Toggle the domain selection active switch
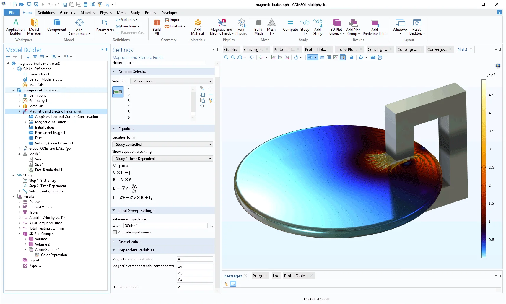The width and height of the screenshot is (506, 304). [x=118, y=92]
